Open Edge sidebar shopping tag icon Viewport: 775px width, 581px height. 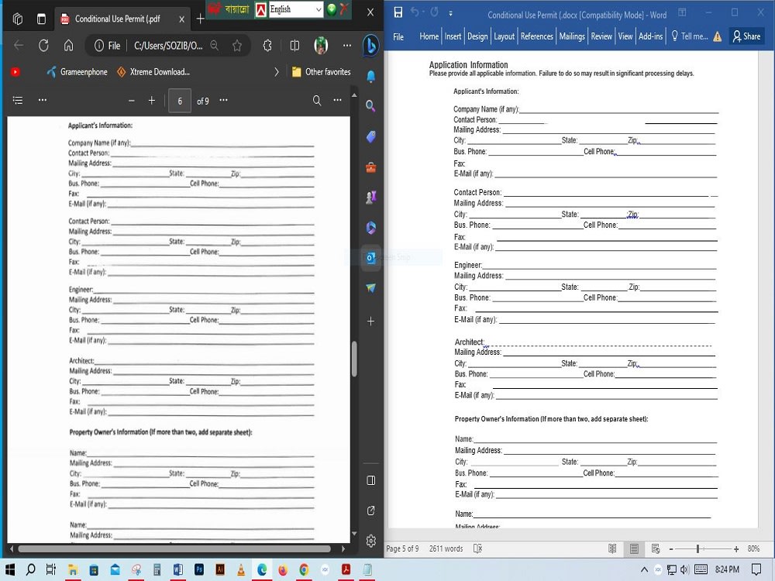tap(371, 137)
